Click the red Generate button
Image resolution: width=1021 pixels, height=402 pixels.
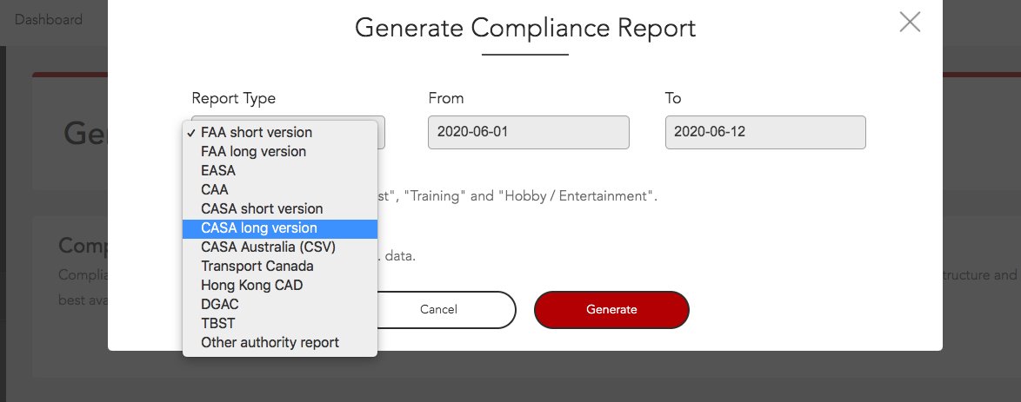[611, 310]
